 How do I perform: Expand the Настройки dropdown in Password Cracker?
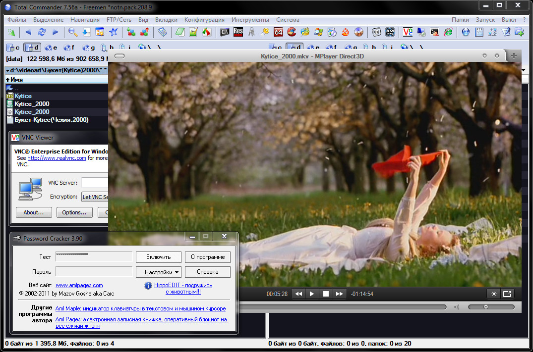(159, 272)
